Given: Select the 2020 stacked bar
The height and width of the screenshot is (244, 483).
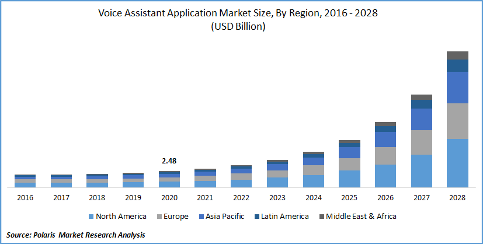Looking at the screenshot, I should tap(169, 179).
